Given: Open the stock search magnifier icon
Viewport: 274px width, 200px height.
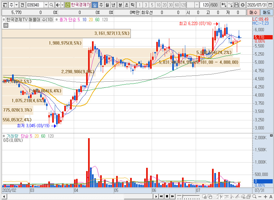Looking at the screenshot, I should point(51,5).
